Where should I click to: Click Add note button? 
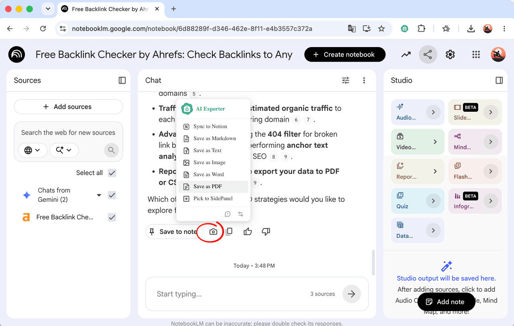click(446, 302)
